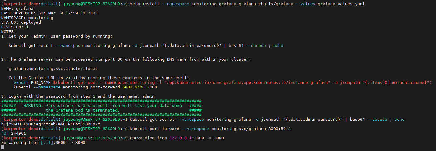Click the '3000:80' port mapping
Viewport: 436px width, 151px height.
[x=276, y=129]
